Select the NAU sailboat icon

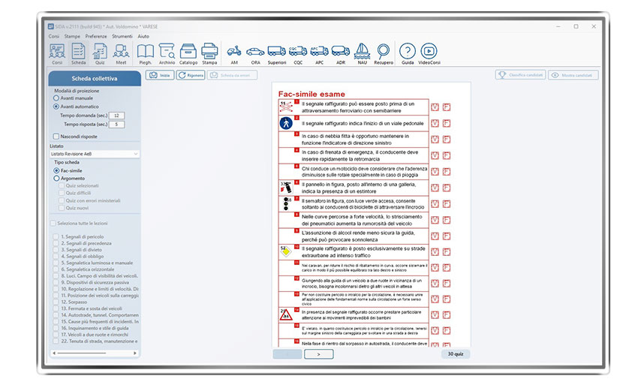[362, 53]
